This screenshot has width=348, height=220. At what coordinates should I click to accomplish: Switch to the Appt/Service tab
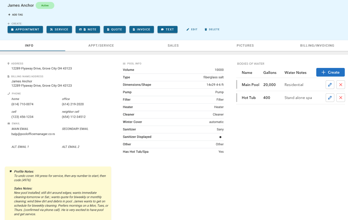[x=101, y=46]
